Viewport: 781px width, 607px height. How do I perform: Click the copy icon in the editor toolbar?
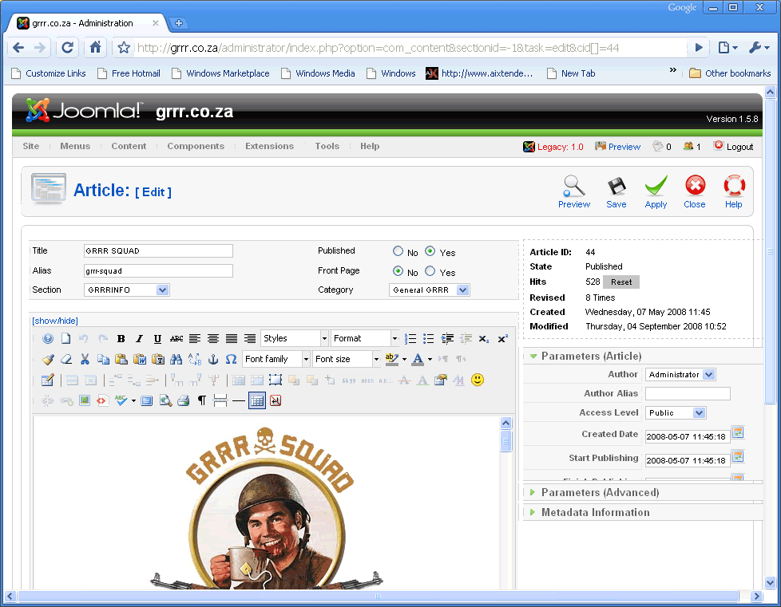[103, 359]
